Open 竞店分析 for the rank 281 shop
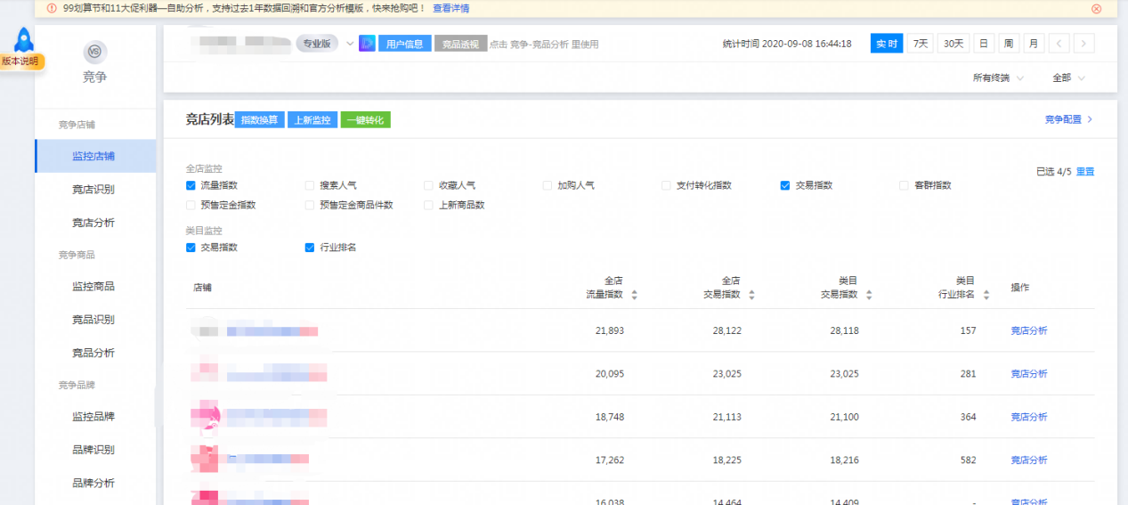 [x=1029, y=373]
